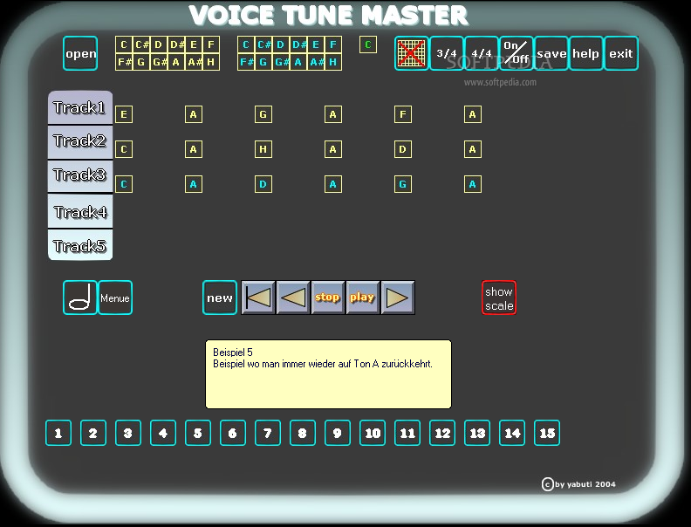Load example number 9
The height and width of the screenshot is (527, 691).
click(337, 433)
